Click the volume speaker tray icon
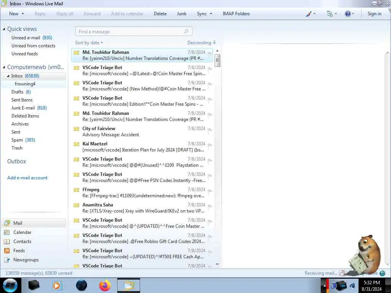This screenshot has width=391, height=293. pyautogui.click(x=352, y=285)
